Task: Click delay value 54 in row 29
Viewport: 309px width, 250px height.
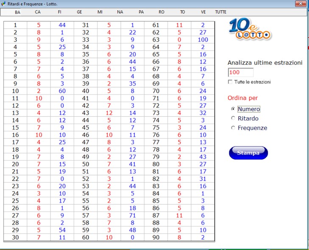Action: tap(62, 230)
